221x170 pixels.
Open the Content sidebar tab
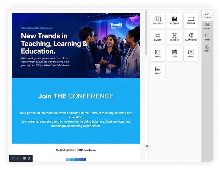(x=207, y=15)
